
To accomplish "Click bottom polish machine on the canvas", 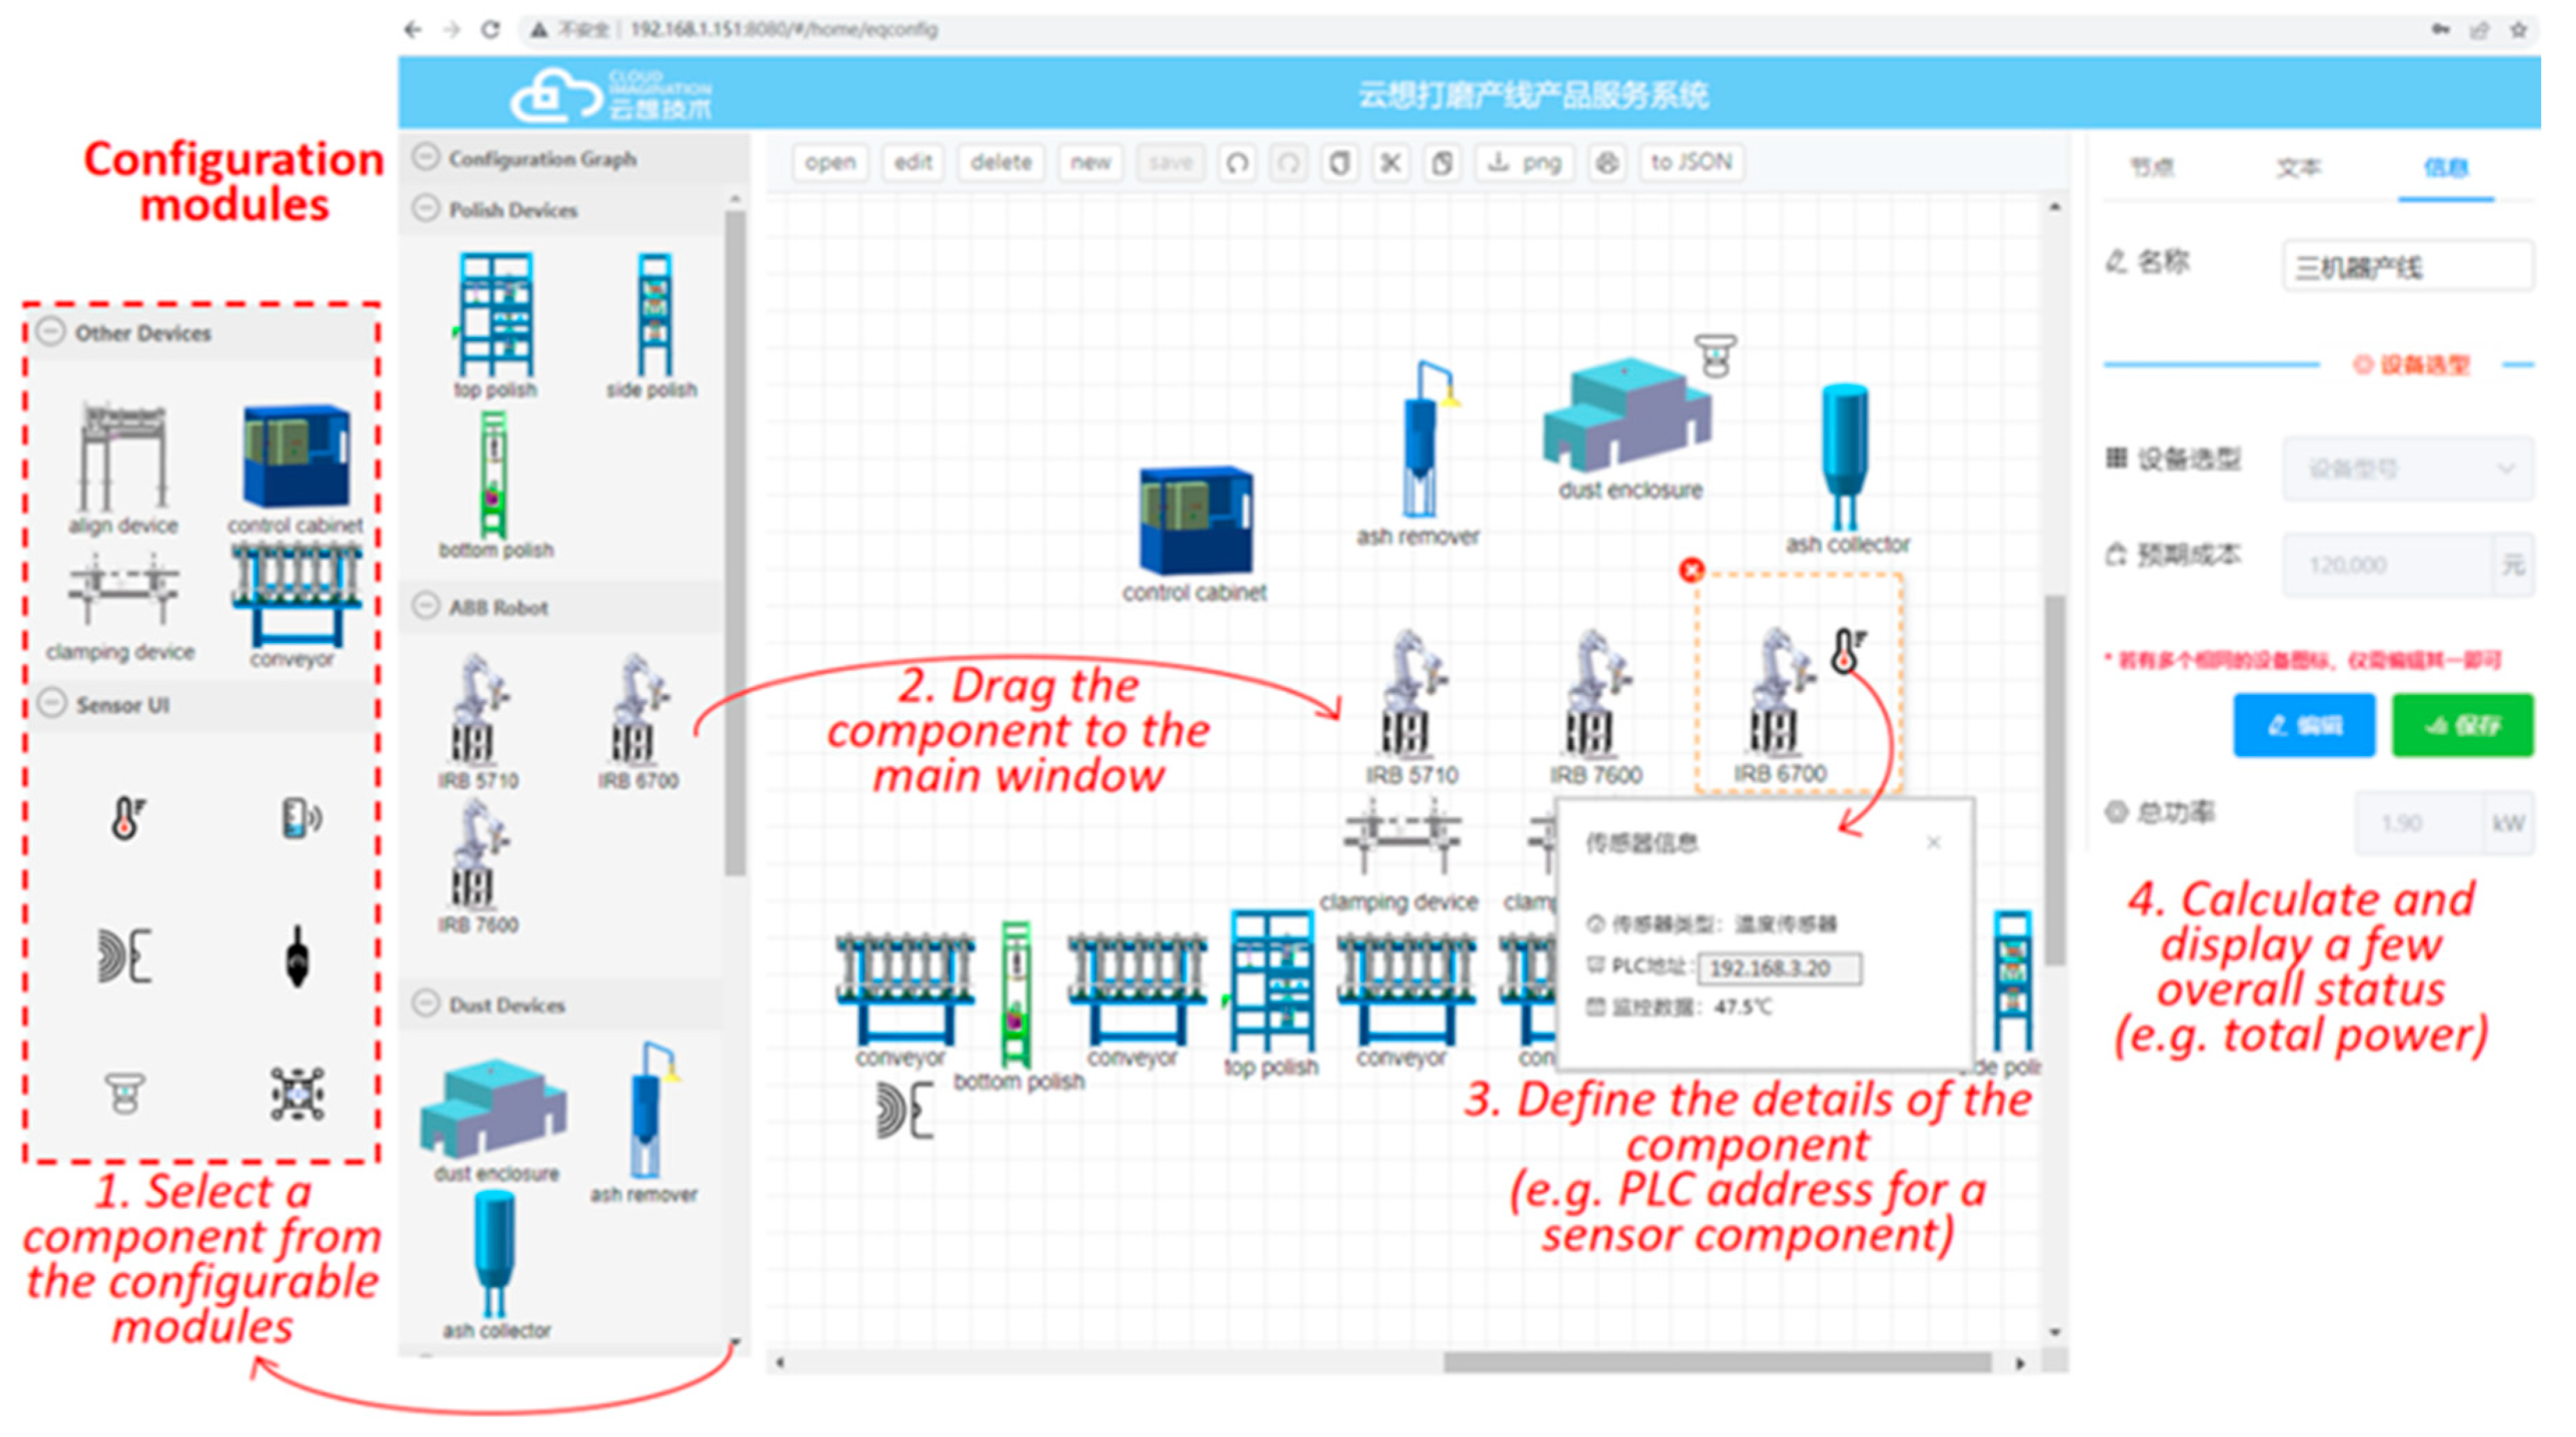I will (1016, 1005).
